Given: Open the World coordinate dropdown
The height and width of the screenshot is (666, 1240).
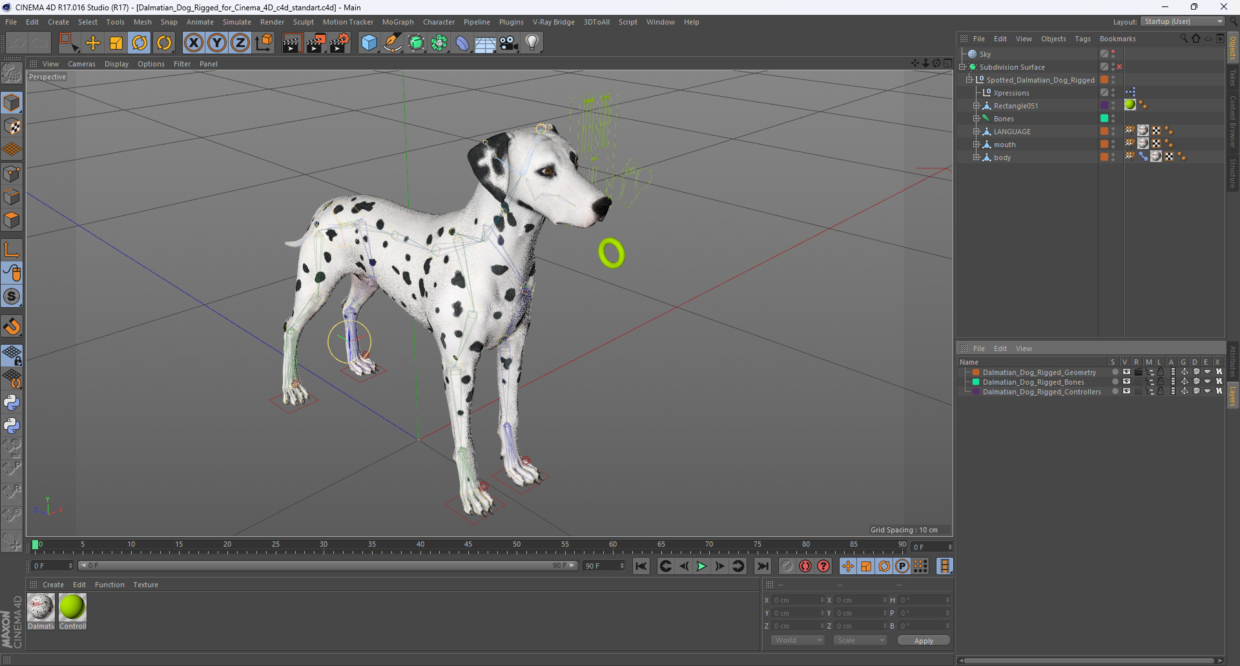Looking at the screenshot, I should 798,640.
